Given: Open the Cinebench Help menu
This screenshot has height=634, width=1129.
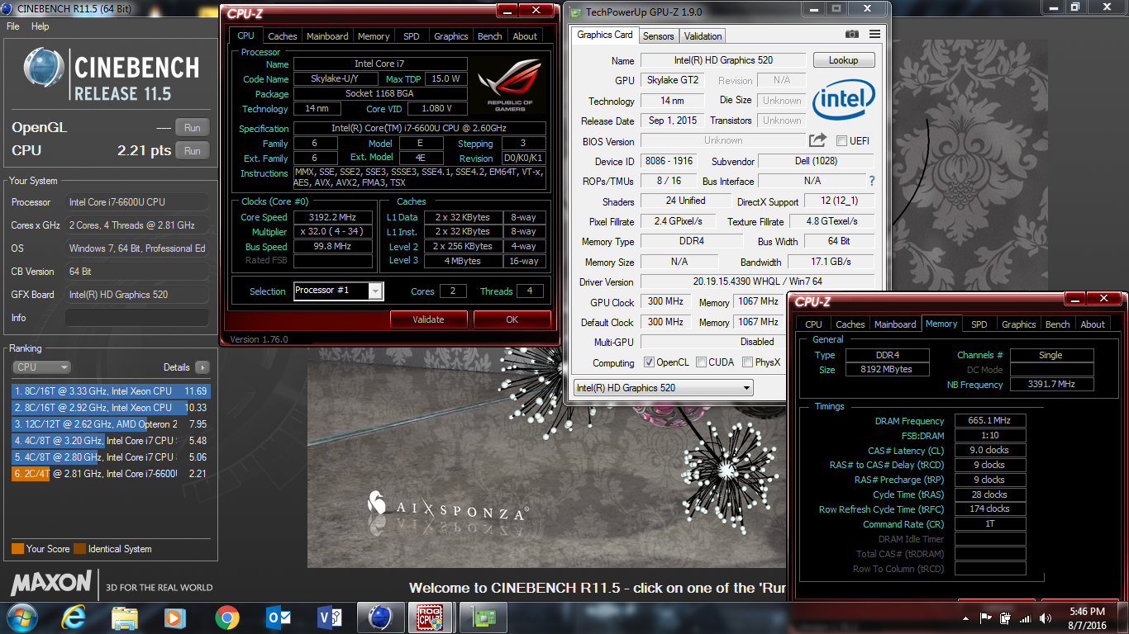Looking at the screenshot, I should [40, 26].
